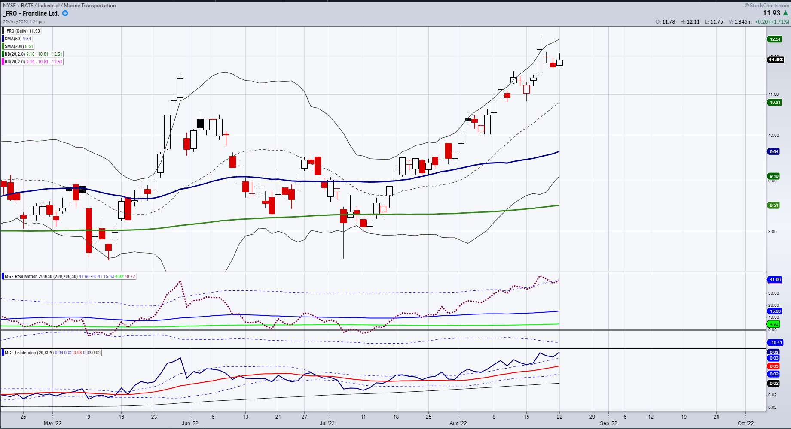The width and height of the screenshot is (791, 429).
Task: Click the green 10.81 middle band tag
Action: point(775,103)
